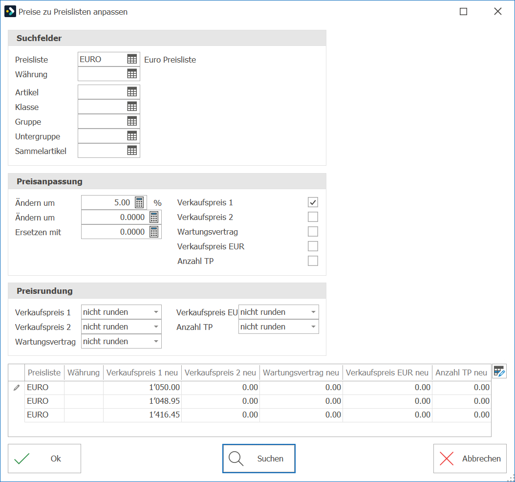Run search with Suchen button
515x482 pixels.
point(259,459)
